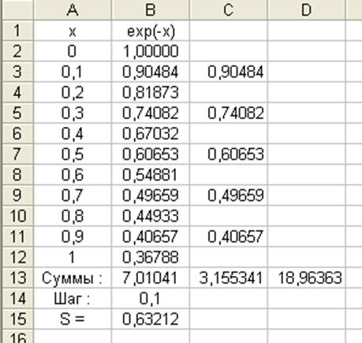This screenshot has height=343, width=362.
Task: Select cell A6 with value 0,4
Action: (73, 133)
